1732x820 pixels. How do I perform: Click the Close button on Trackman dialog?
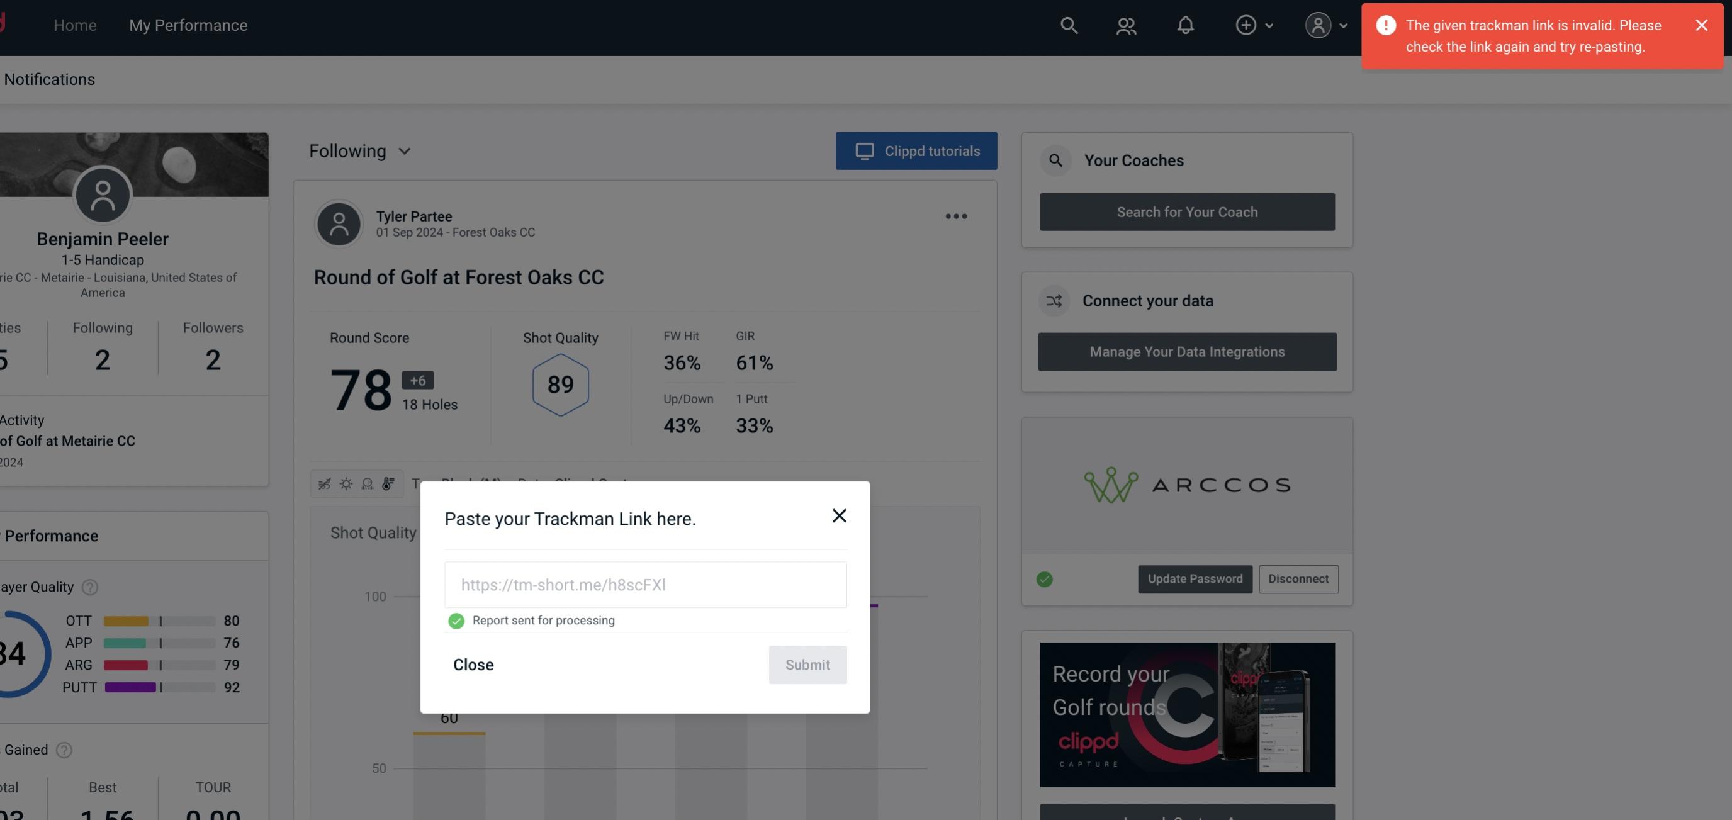point(474,664)
